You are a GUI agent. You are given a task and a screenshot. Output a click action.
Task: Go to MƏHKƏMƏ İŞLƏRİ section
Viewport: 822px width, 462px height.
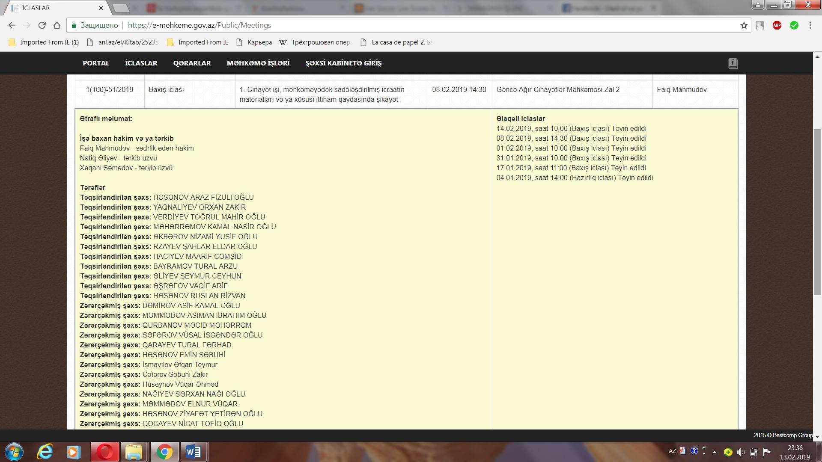coord(258,63)
